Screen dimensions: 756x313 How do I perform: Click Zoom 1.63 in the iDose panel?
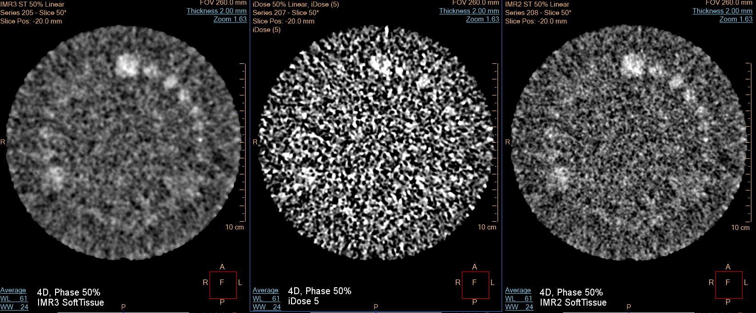(482, 19)
